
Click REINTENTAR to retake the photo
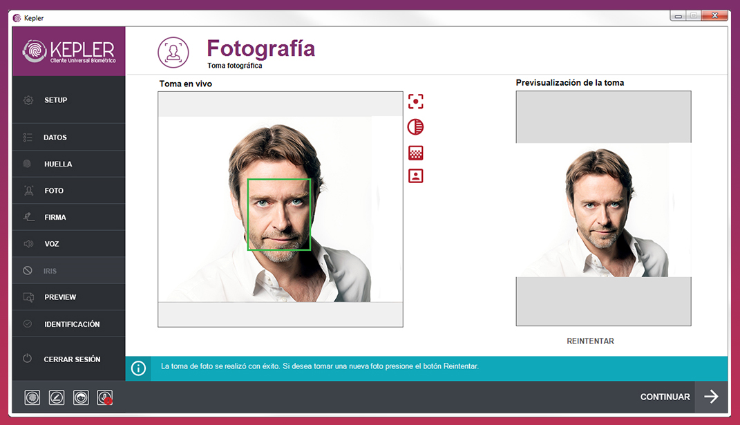pos(590,341)
